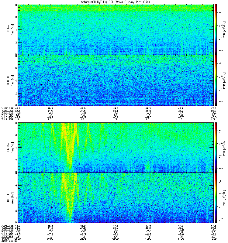228x243 pixels.
Task: Click the 0900 time tick label
Action: click(116, 239)
